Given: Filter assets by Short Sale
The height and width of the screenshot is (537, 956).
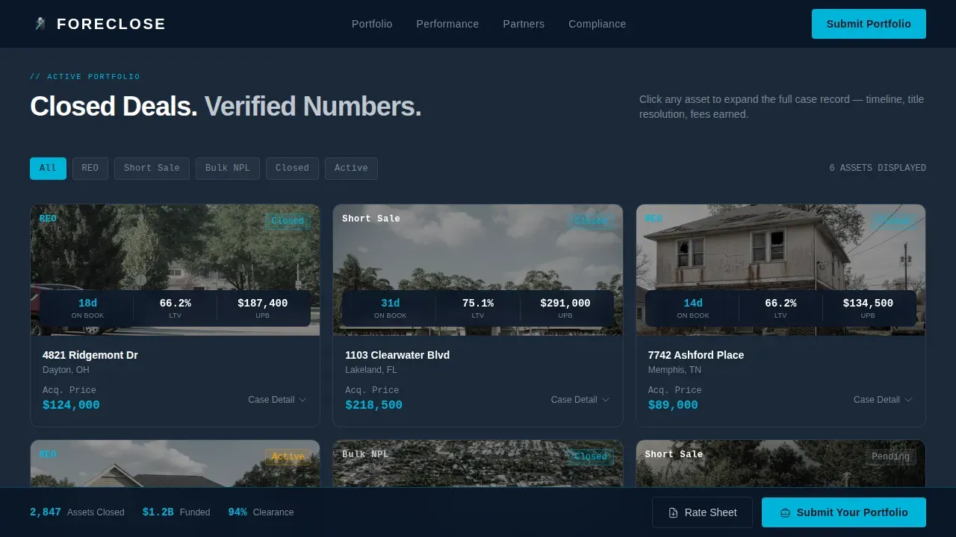Looking at the screenshot, I should pos(152,169).
